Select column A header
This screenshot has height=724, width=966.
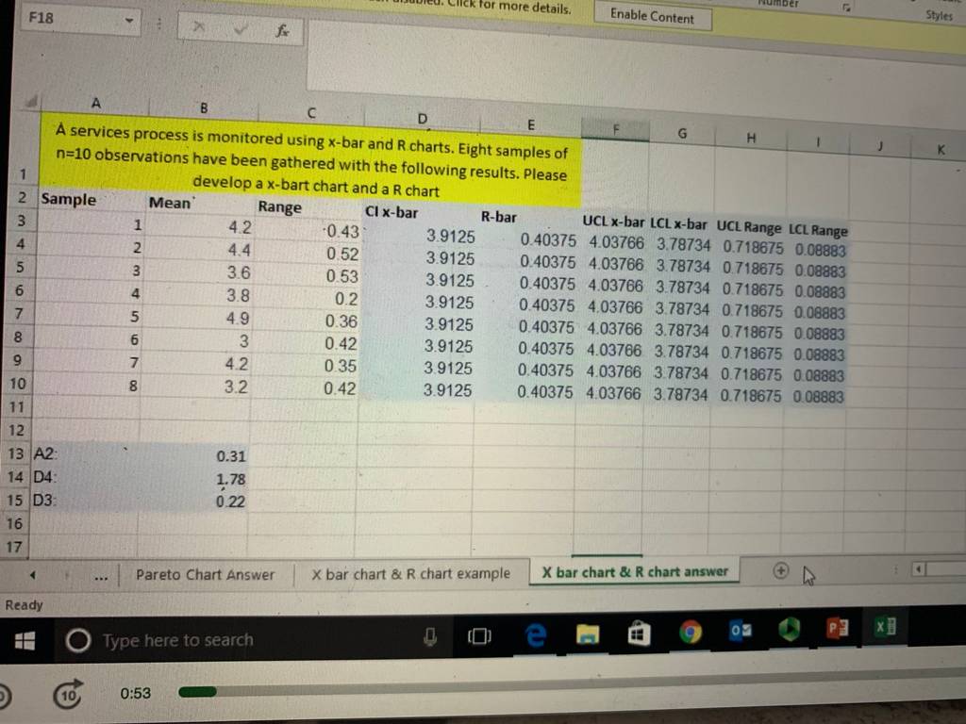[96, 104]
